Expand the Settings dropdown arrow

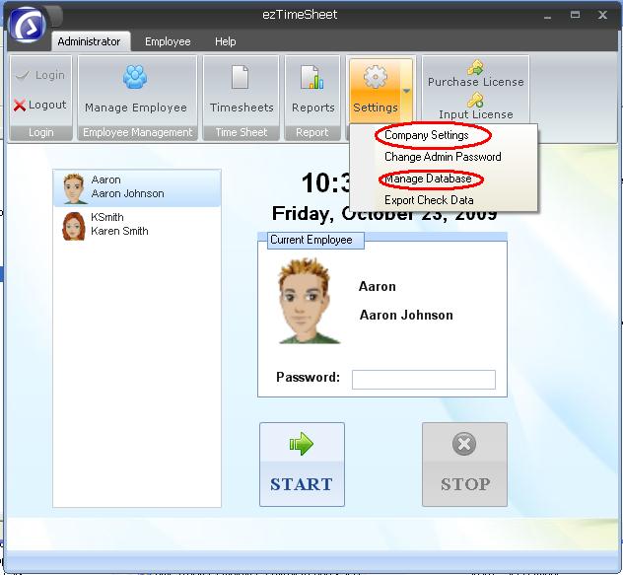click(406, 91)
